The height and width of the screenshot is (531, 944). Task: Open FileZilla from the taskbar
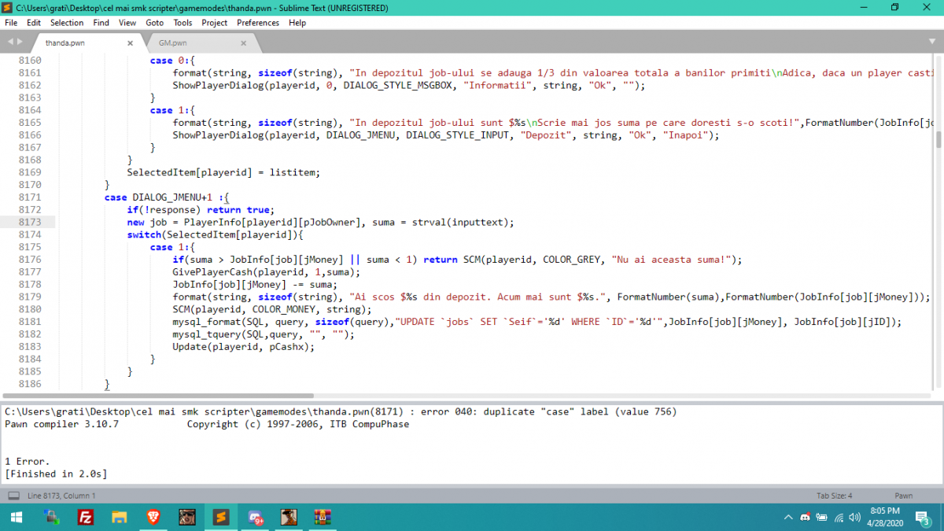[x=86, y=517]
